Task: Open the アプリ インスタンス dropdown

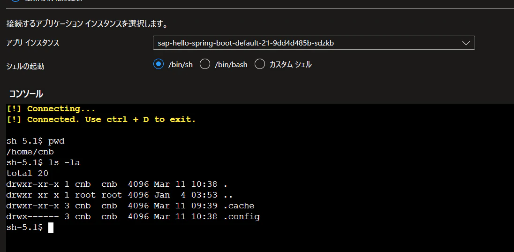Action: point(314,43)
